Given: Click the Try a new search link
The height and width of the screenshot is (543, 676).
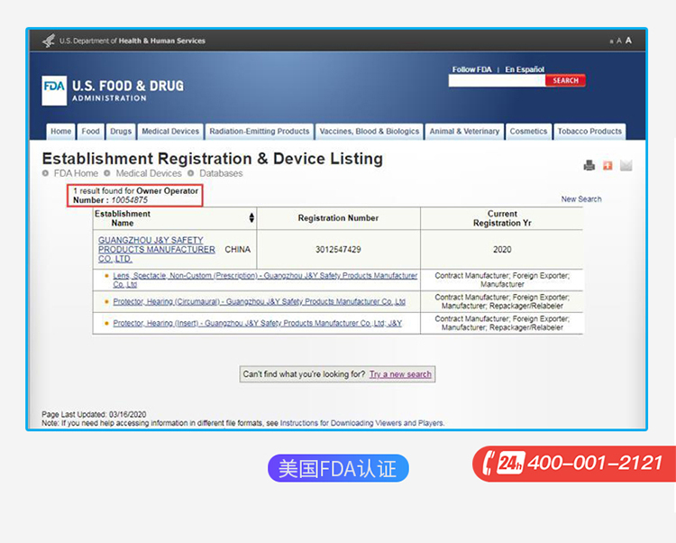Looking at the screenshot, I should (x=400, y=374).
